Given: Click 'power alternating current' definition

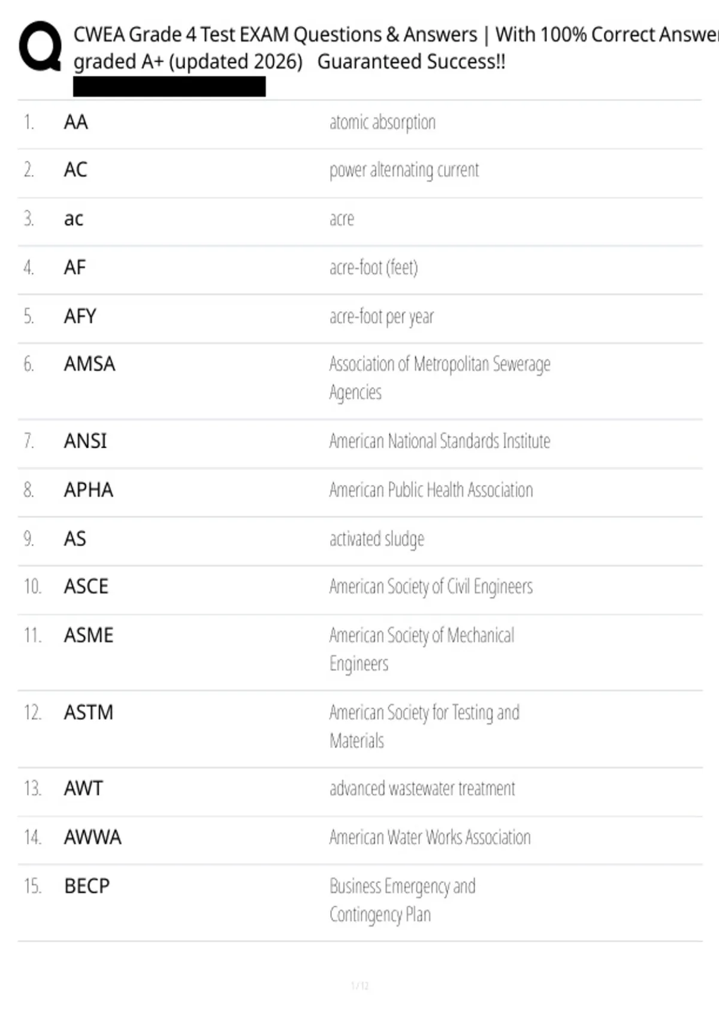Looking at the screenshot, I should click(404, 170).
